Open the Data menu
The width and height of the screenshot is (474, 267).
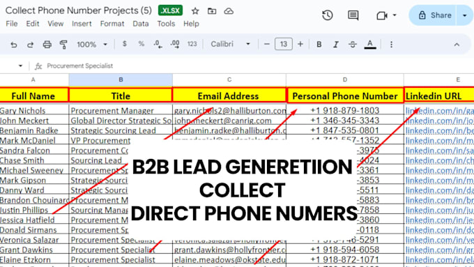coord(141,24)
